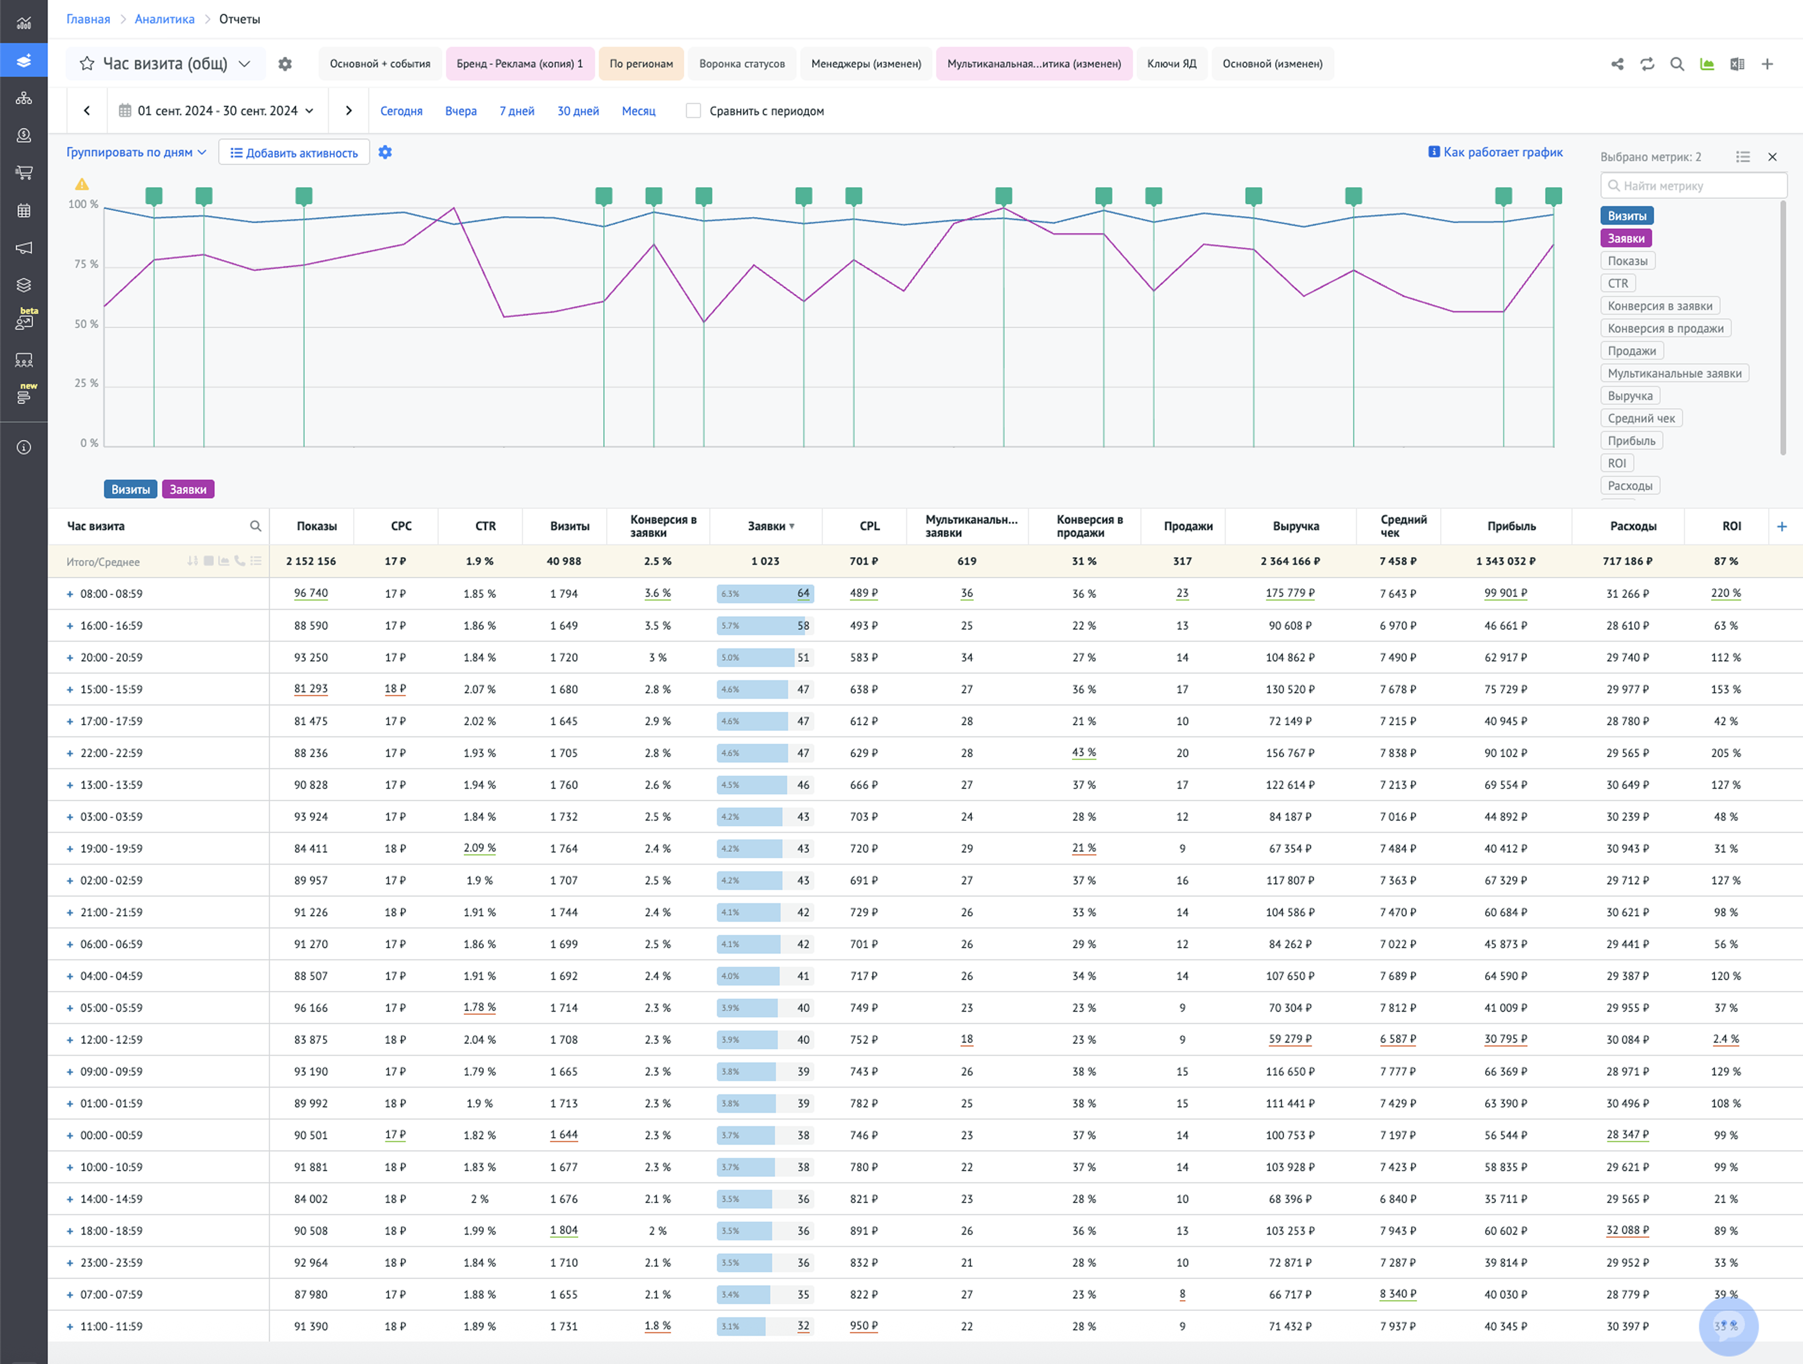1803x1364 pixels.
Task: Toggle the green chart view icon
Action: pos(1707,63)
